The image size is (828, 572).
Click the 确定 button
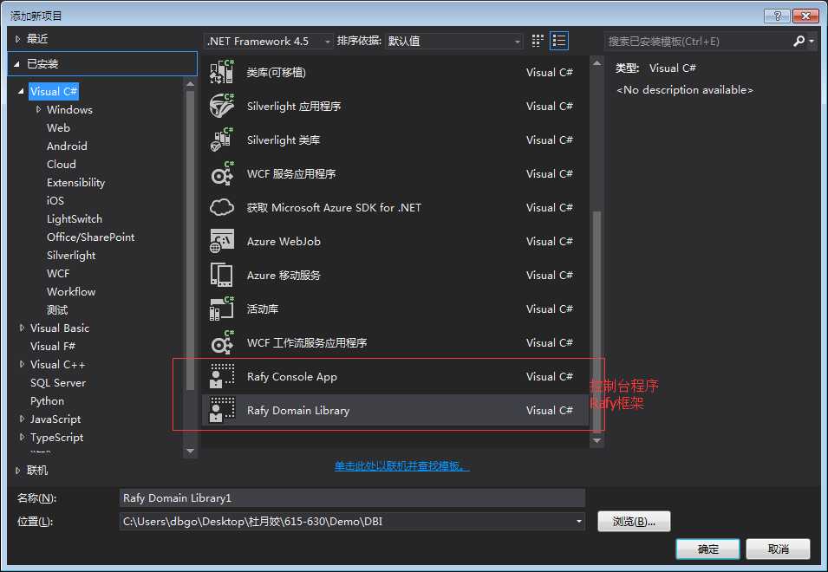[x=707, y=549]
